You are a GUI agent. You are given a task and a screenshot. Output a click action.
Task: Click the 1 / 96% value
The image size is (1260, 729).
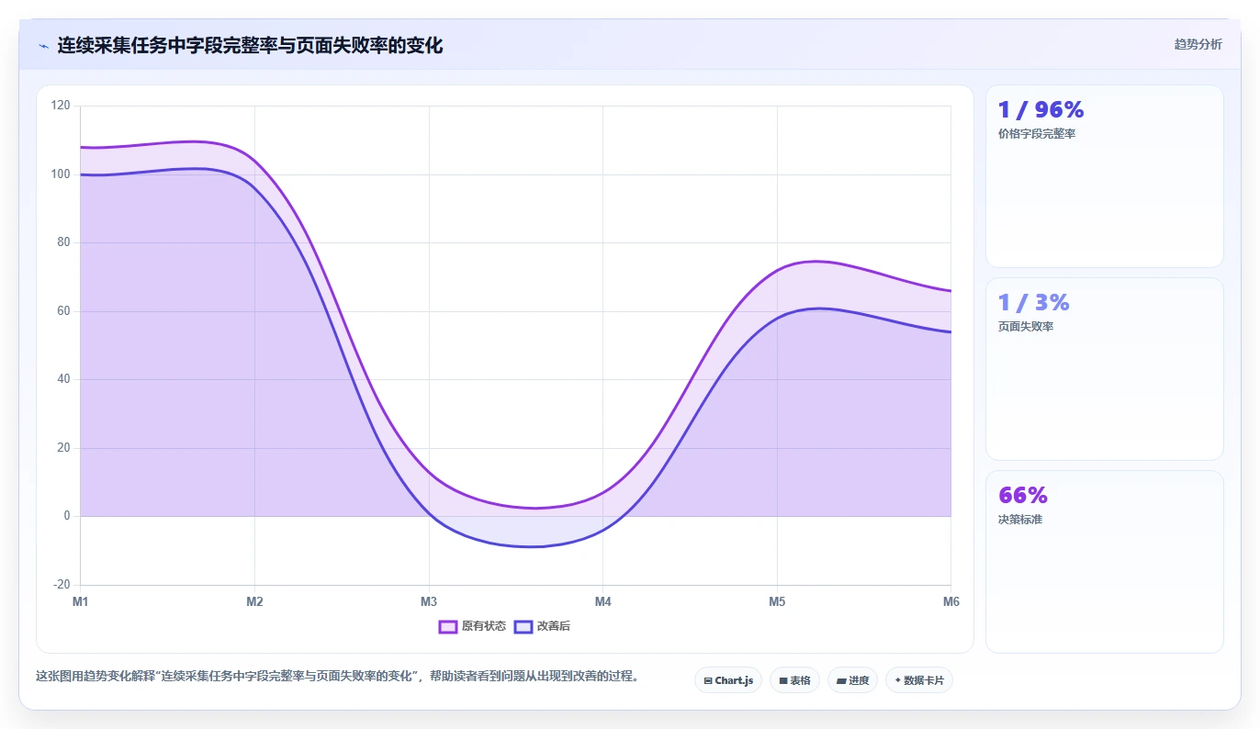[x=1041, y=110]
